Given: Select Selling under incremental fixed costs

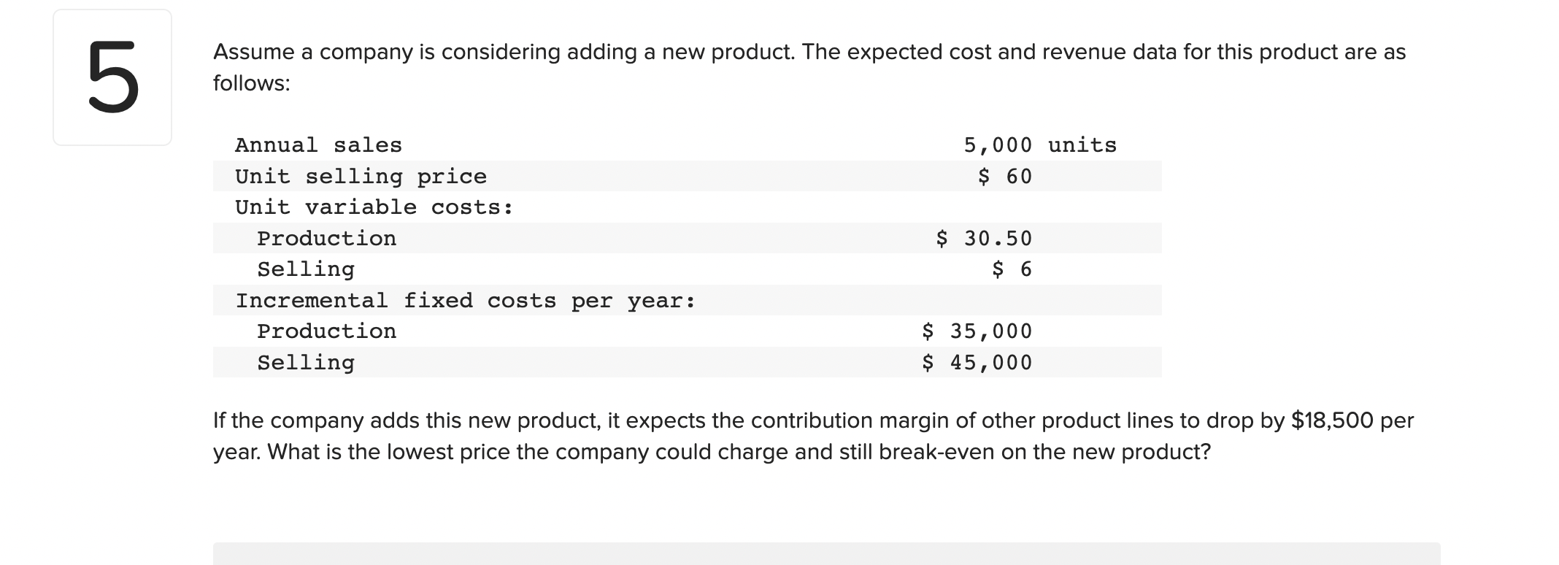Looking at the screenshot, I should (x=306, y=363).
